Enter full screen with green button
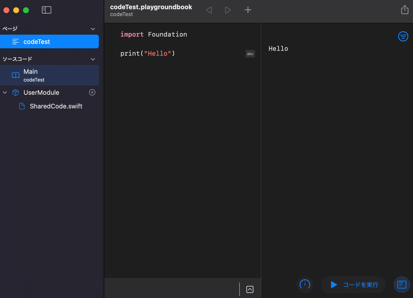Screen dimensions: 413x298 pos(26,10)
